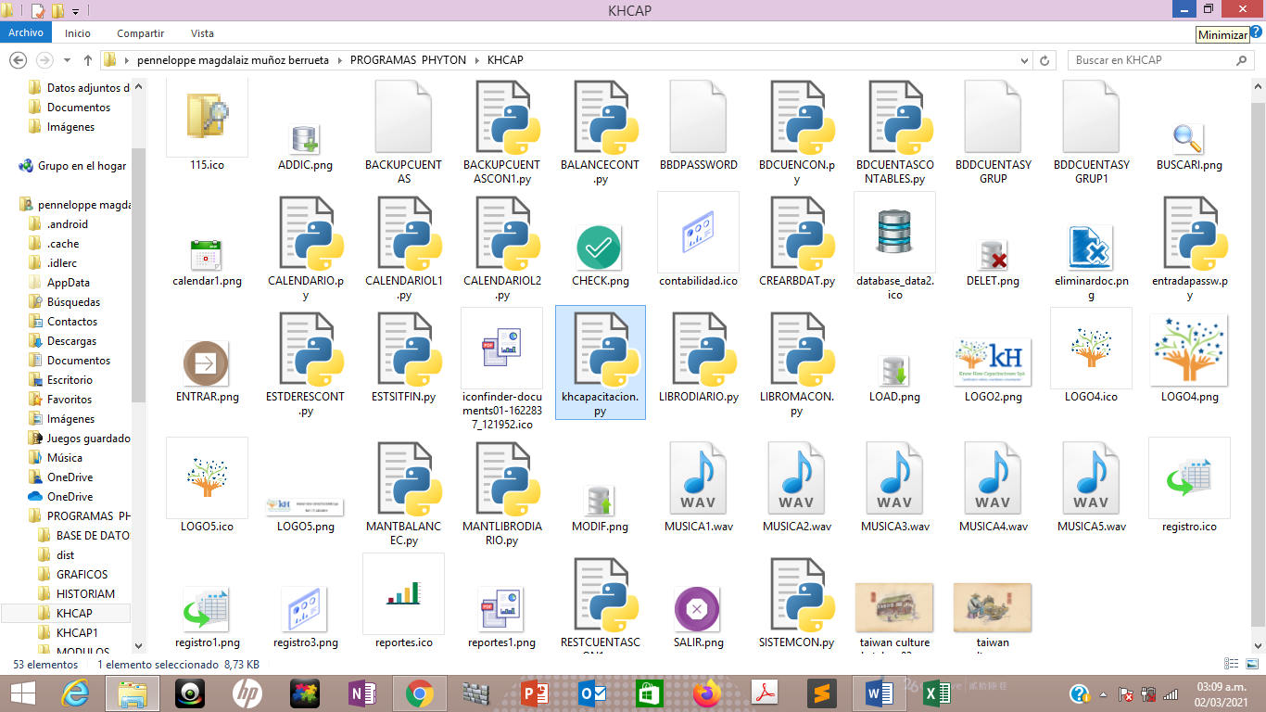This screenshot has width=1266, height=712.
Task: Select registro.ico spreadsheet icon
Action: (x=1189, y=478)
